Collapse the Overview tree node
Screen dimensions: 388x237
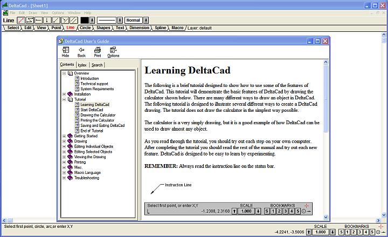pos(64,73)
